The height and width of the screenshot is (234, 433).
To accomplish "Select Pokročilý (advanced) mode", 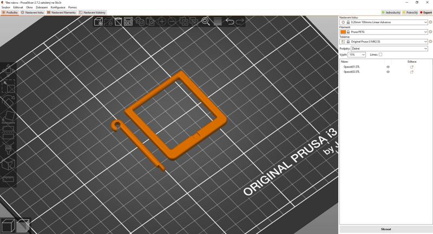I will coord(410,12).
